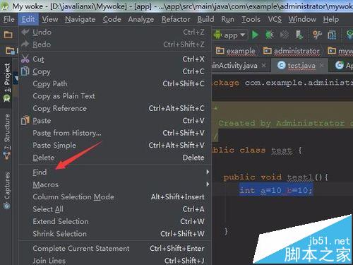Open the Navigate menu
353x265 pixels.
point(80,19)
